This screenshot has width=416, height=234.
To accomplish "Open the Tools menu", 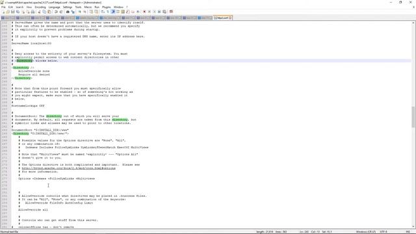I will click(78, 7).
